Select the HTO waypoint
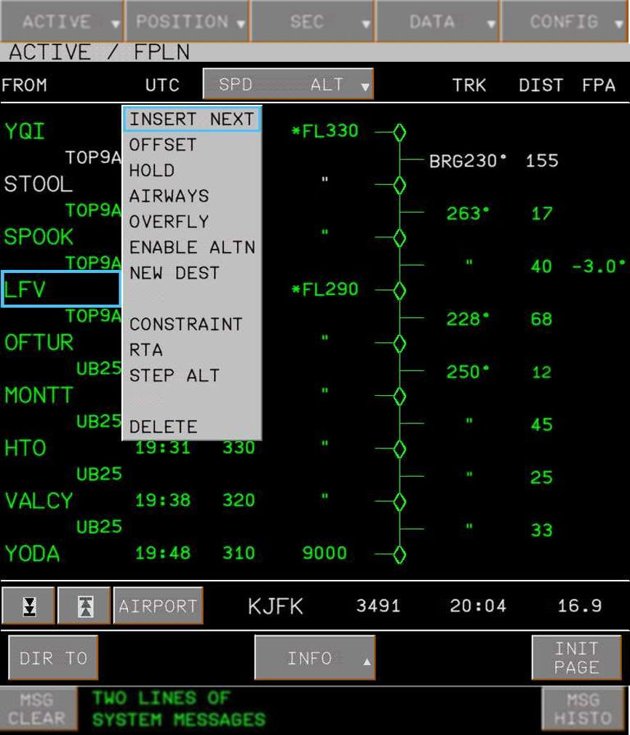 (x=25, y=448)
